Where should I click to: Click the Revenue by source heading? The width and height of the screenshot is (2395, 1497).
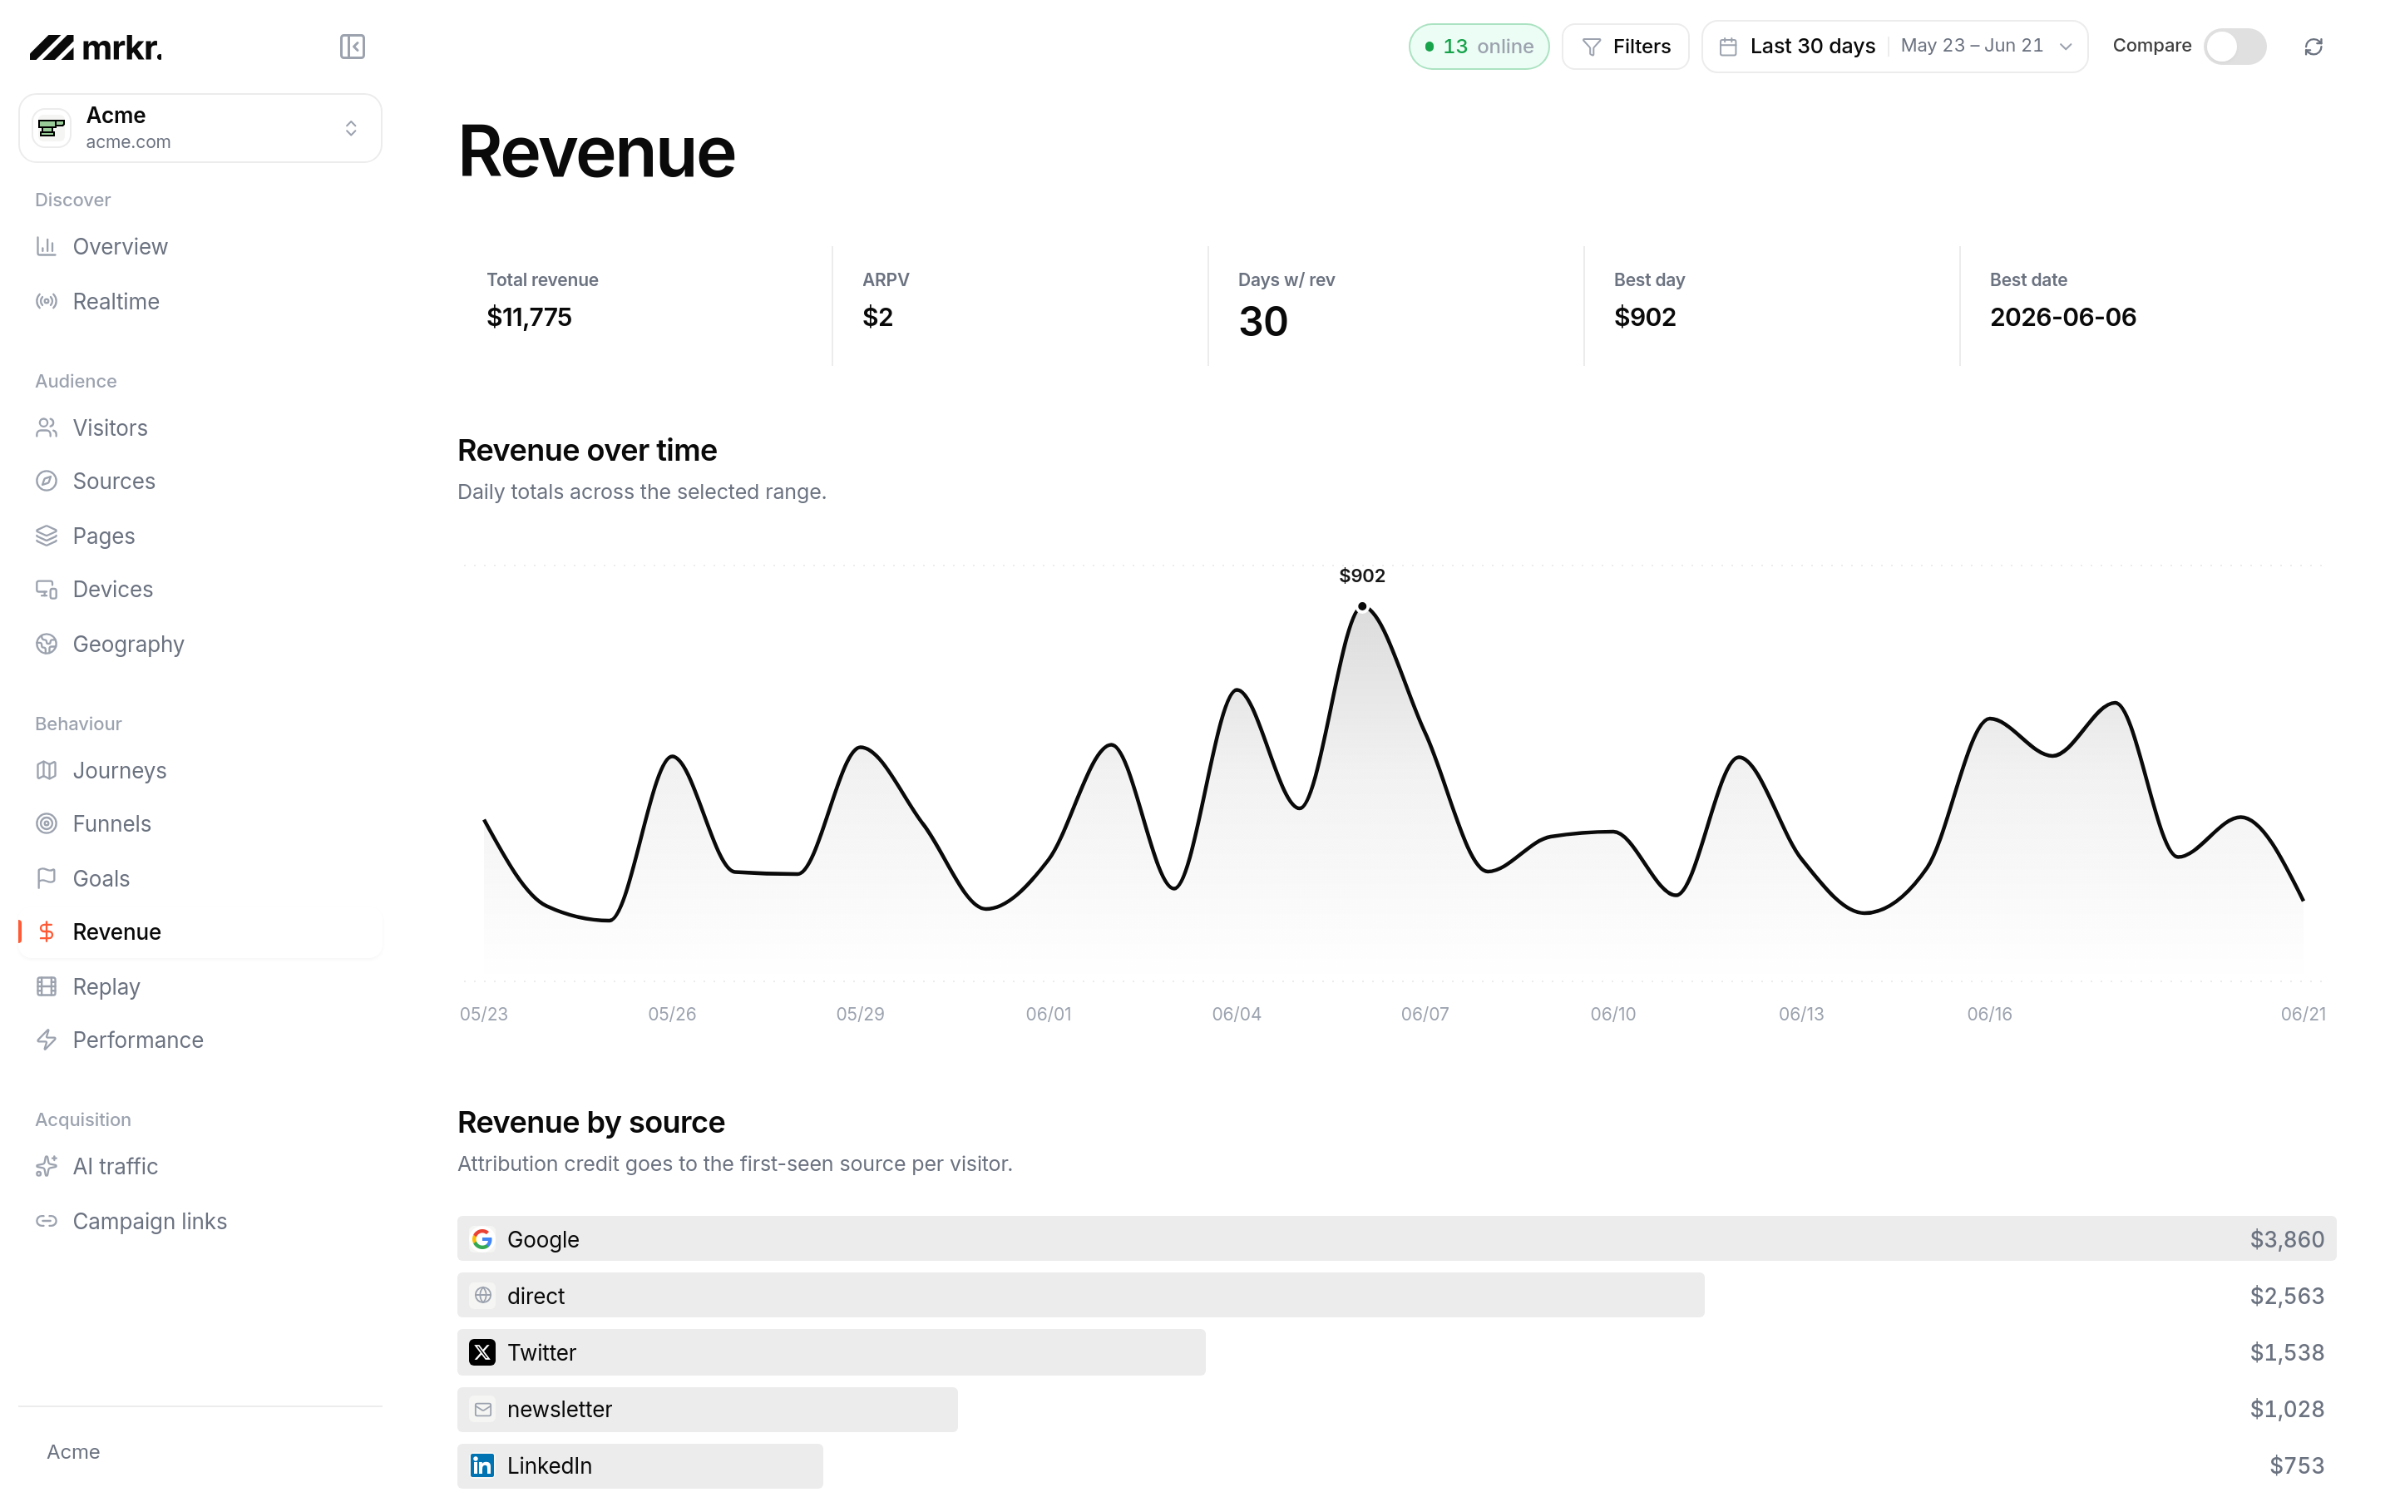590,1122
